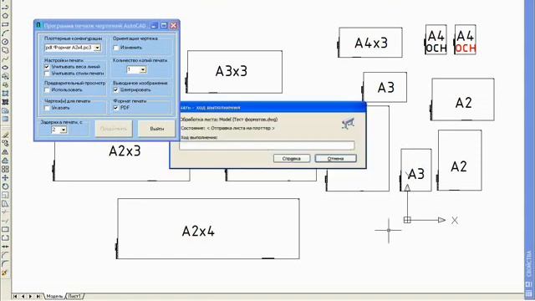Viewport: 535px width, 301px height.
Task: Activate the Mirror tool
Action: 5,152
